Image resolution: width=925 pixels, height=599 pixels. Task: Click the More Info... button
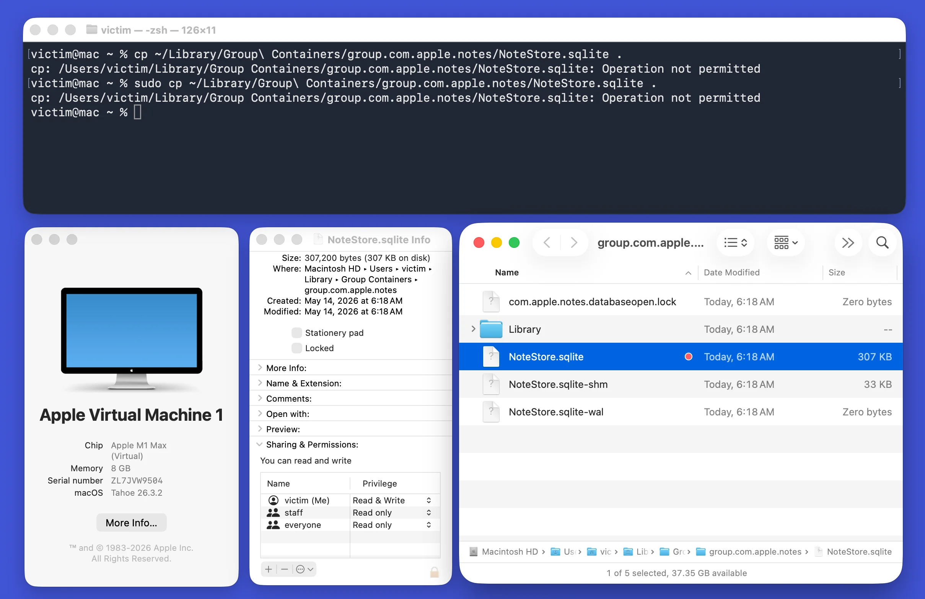point(131,522)
